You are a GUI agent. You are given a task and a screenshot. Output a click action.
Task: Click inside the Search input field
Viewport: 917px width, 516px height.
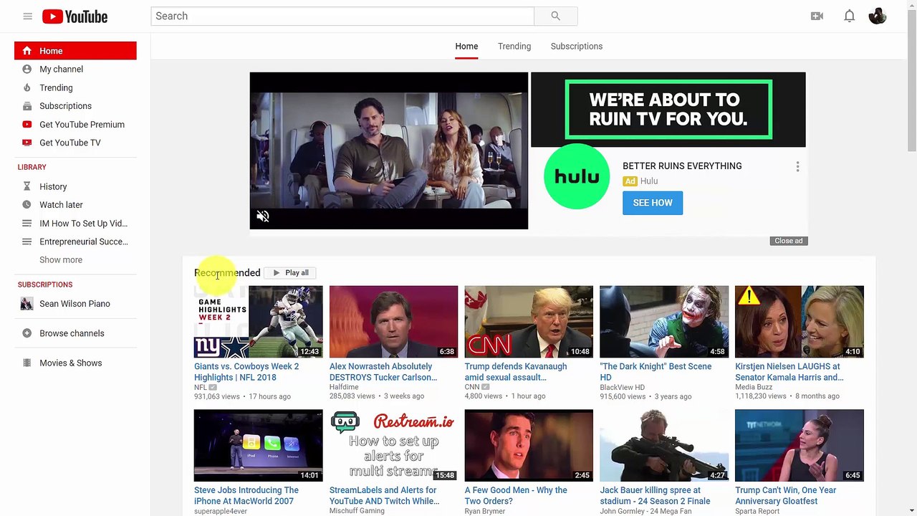342,16
